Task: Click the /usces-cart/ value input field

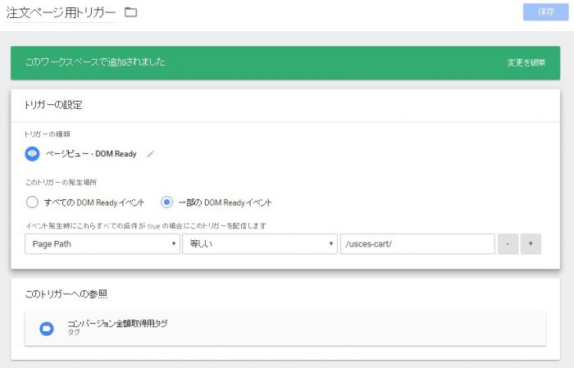Action: click(x=417, y=244)
